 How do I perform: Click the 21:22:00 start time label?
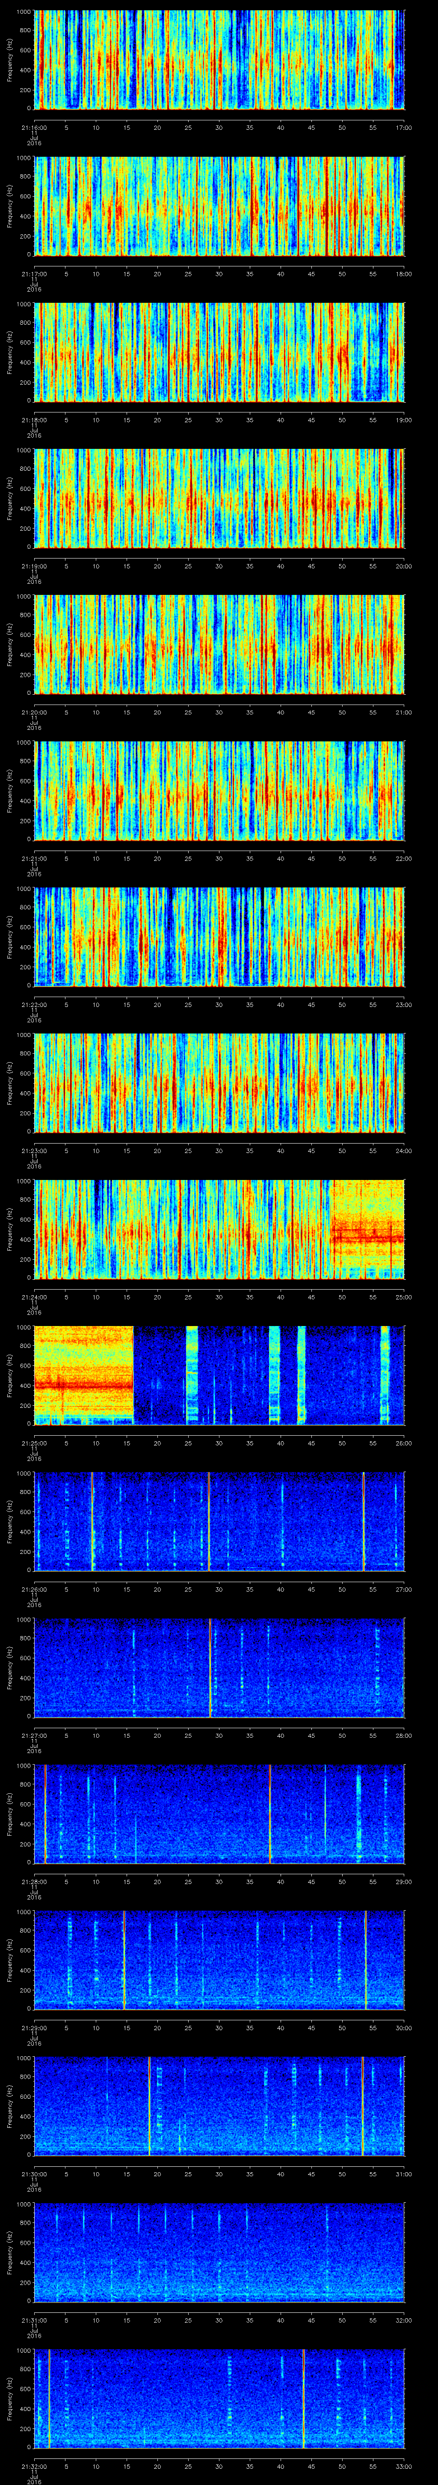tap(34, 1004)
